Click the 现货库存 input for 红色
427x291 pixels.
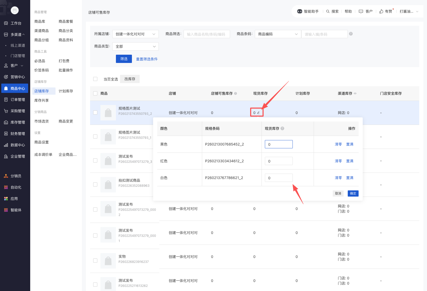pos(279,161)
